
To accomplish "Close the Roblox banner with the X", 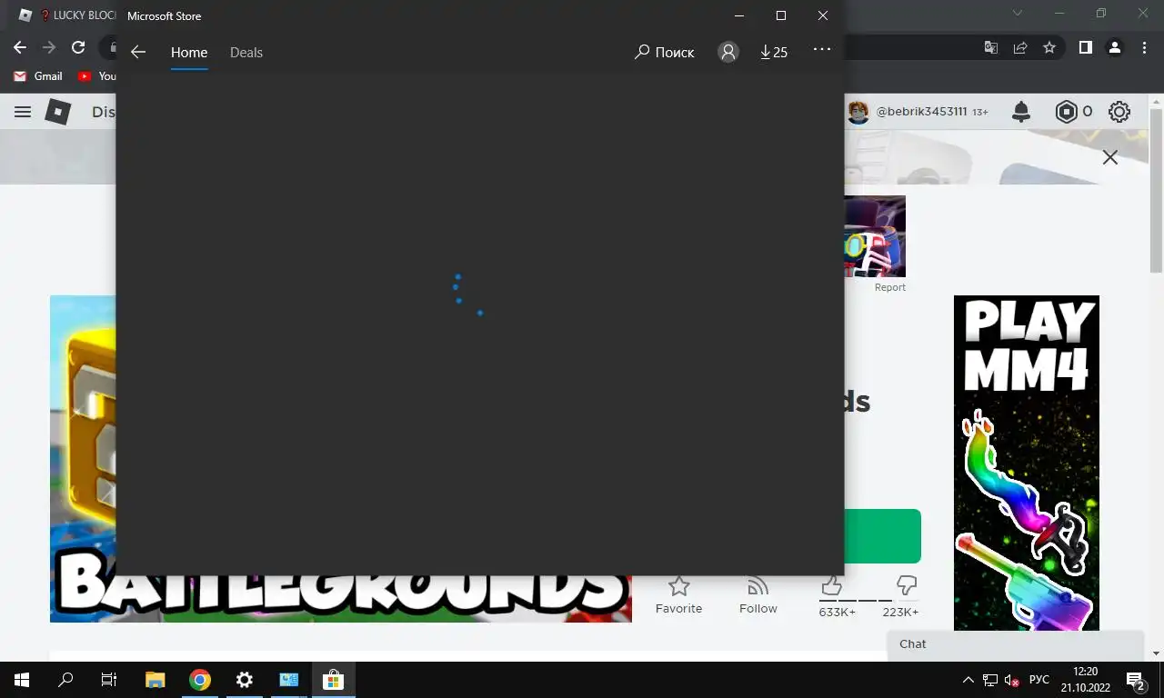I will coord(1110,157).
